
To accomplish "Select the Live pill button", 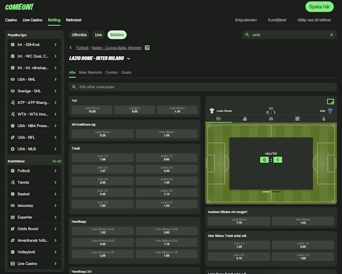I will coord(98,35).
